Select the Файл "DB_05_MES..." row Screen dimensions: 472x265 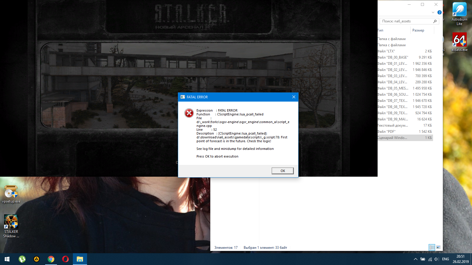405,88
